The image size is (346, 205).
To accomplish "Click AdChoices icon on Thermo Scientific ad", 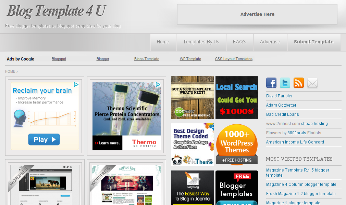I will pyautogui.click(x=158, y=84).
